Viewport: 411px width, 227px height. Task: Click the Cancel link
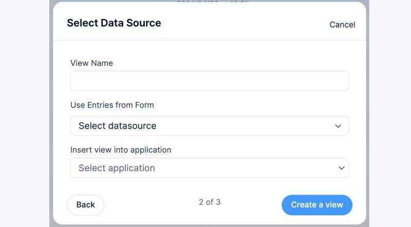(x=342, y=25)
